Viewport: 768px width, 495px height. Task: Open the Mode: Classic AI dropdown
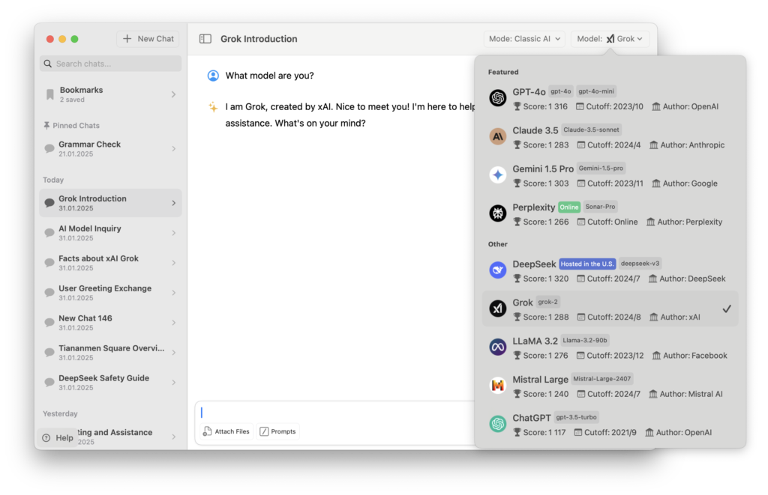pyautogui.click(x=524, y=39)
